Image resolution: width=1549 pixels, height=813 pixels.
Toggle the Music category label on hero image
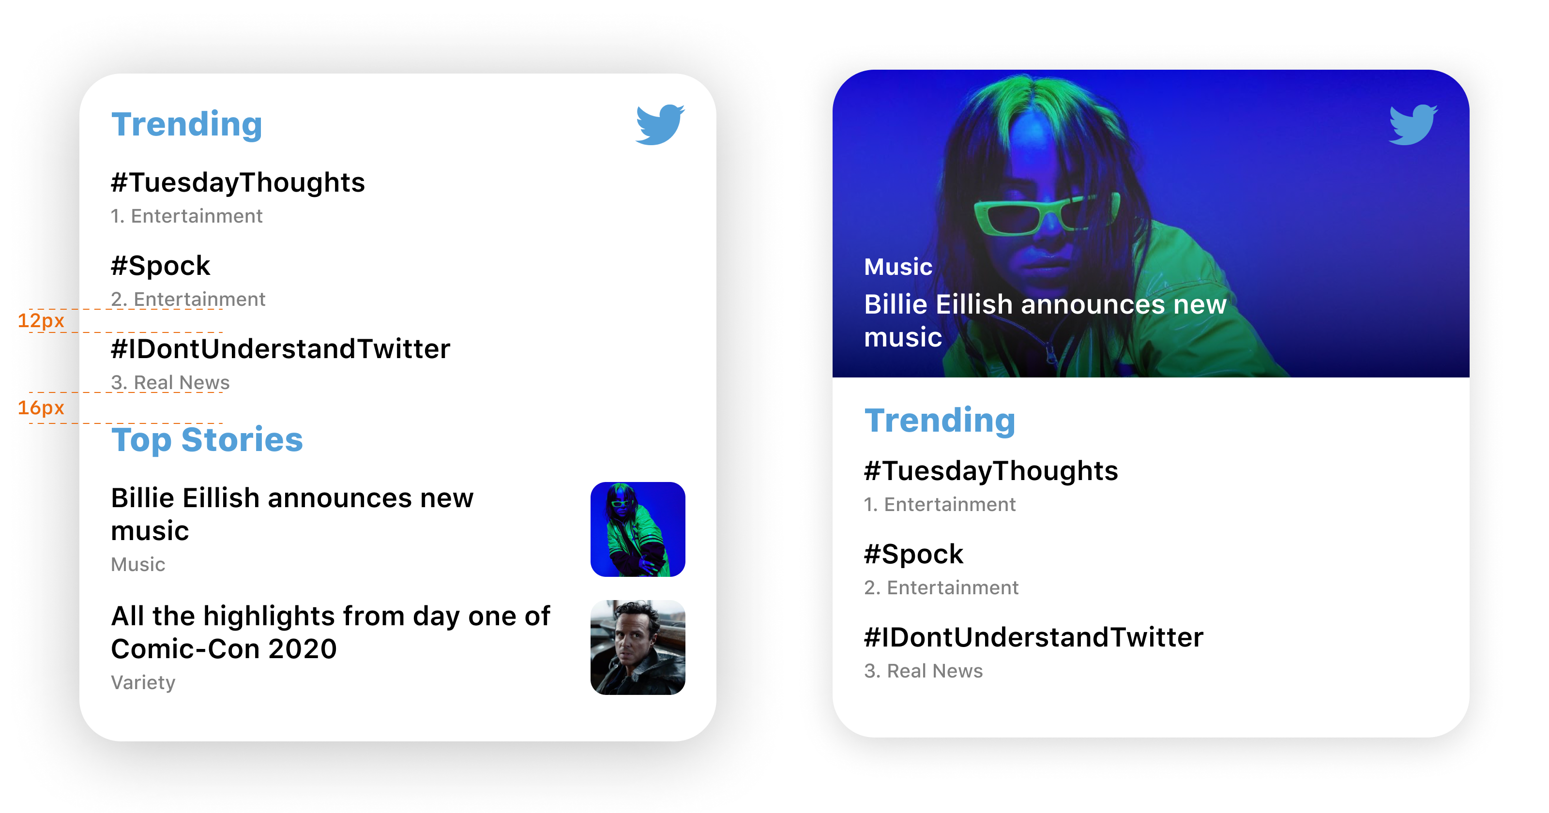(x=897, y=266)
